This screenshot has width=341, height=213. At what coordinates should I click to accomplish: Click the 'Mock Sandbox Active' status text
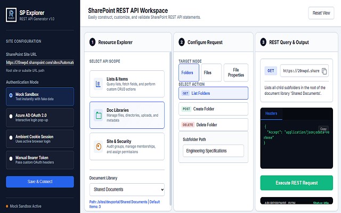click(x=26, y=206)
